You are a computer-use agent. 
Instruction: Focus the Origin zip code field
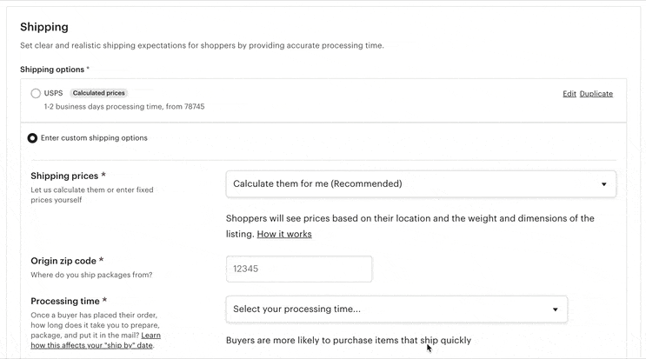298,269
